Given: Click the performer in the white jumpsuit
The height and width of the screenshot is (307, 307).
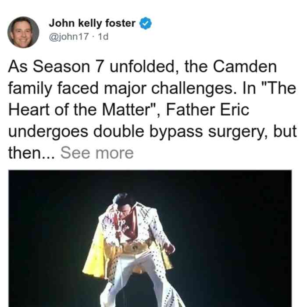Looking at the screenshot, I should pyautogui.click(x=135, y=250).
